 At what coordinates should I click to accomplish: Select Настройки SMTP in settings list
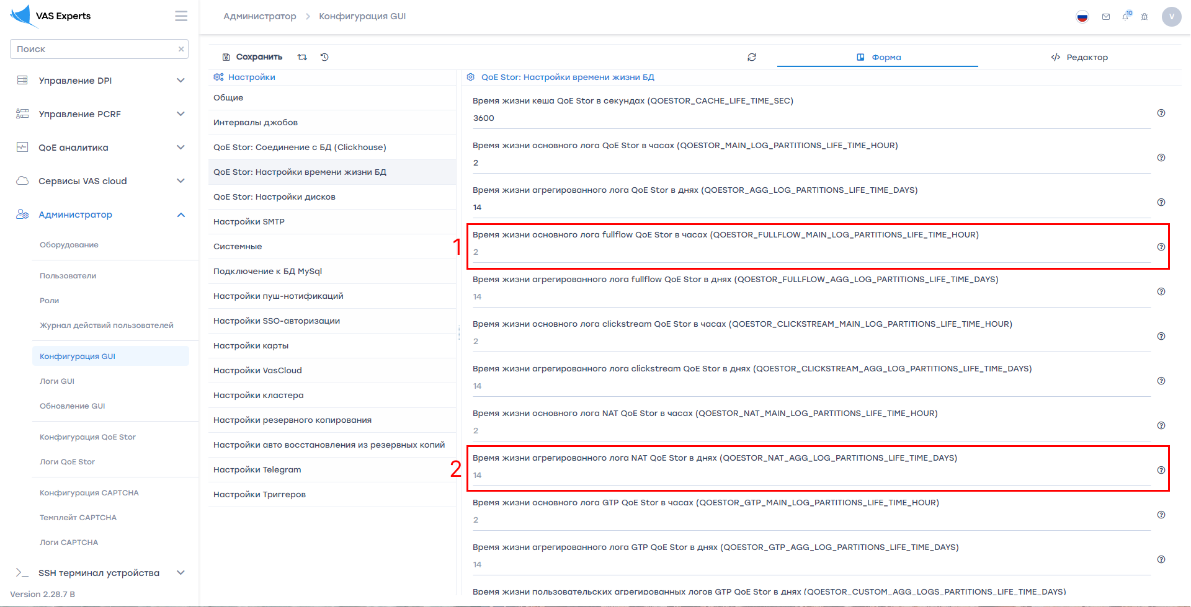pos(249,221)
